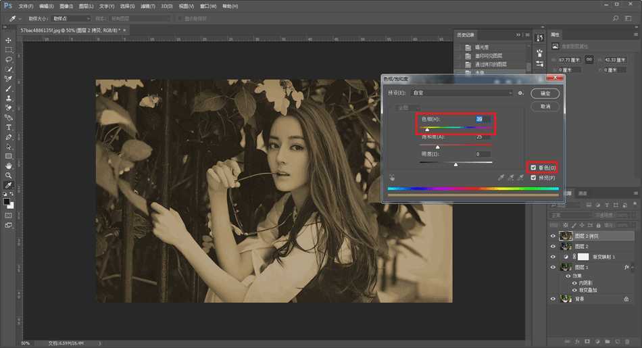Hide the 图层 2 拷贝 layer
The width and height of the screenshot is (642, 348).
pyautogui.click(x=553, y=237)
